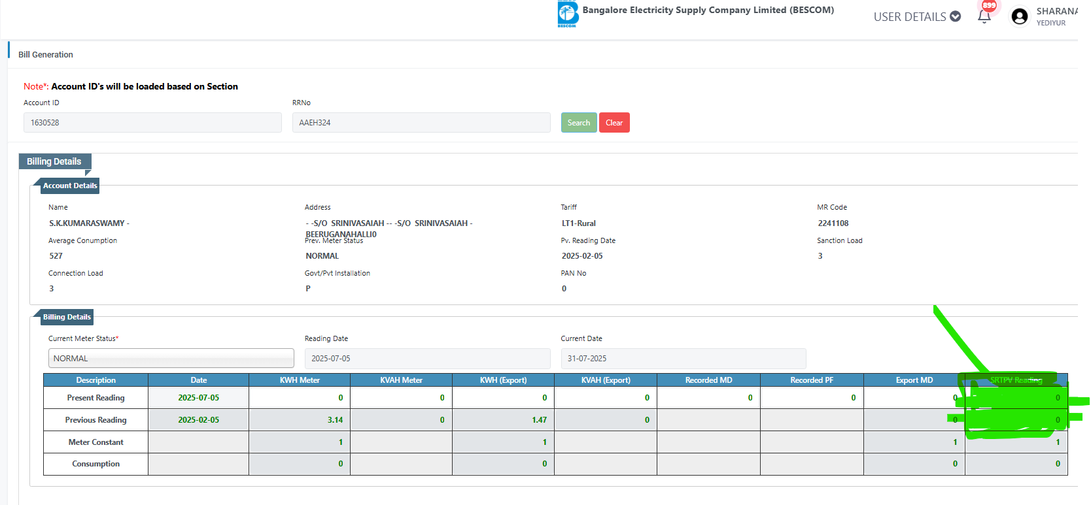Click the user profile avatar icon

coord(1019,16)
